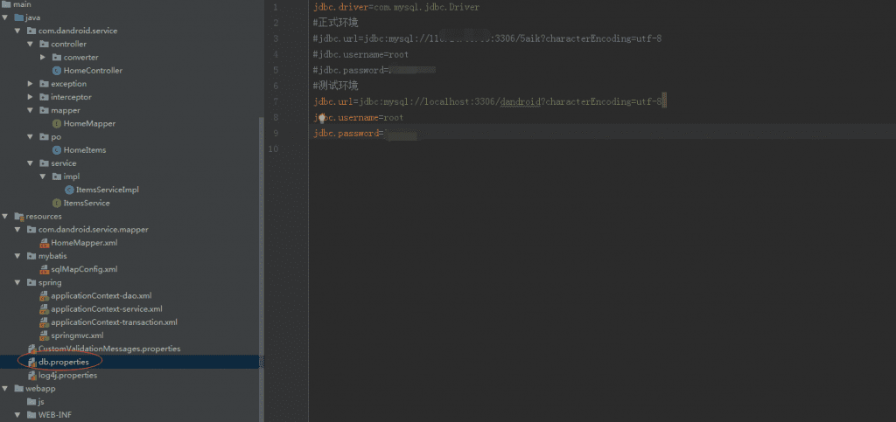Click the HomeMapper interface icon

point(57,124)
